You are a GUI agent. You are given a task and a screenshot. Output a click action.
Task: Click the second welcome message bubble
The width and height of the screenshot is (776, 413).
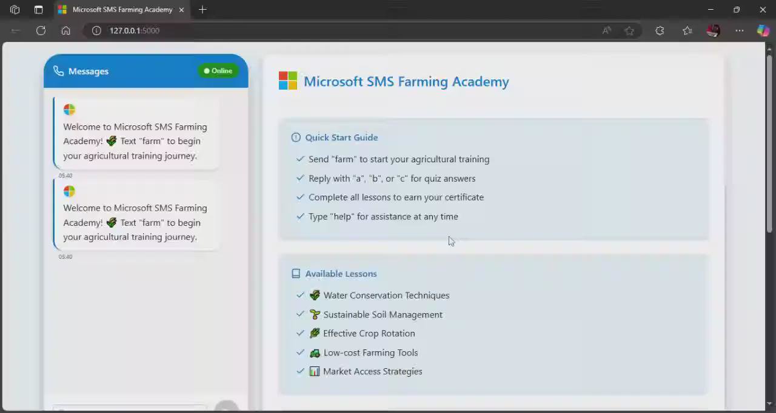click(136, 214)
